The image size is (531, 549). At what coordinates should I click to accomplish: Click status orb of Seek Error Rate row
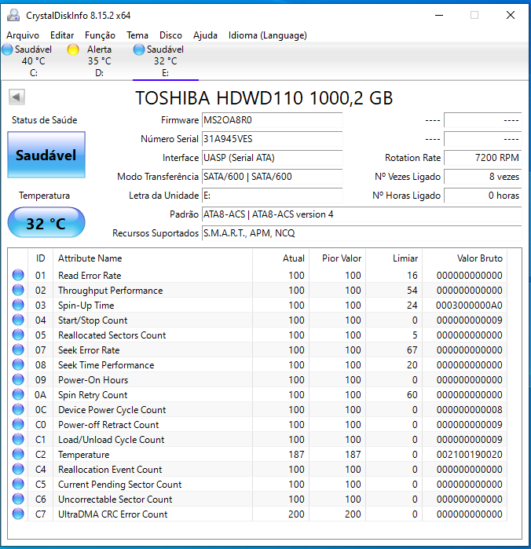click(18, 350)
